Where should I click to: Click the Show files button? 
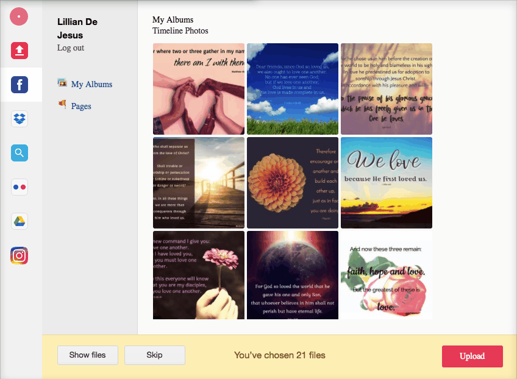(x=88, y=355)
